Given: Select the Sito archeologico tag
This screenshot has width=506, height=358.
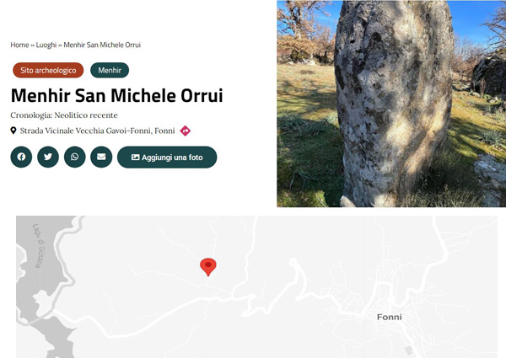Looking at the screenshot, I should click(x=48, y=70).
